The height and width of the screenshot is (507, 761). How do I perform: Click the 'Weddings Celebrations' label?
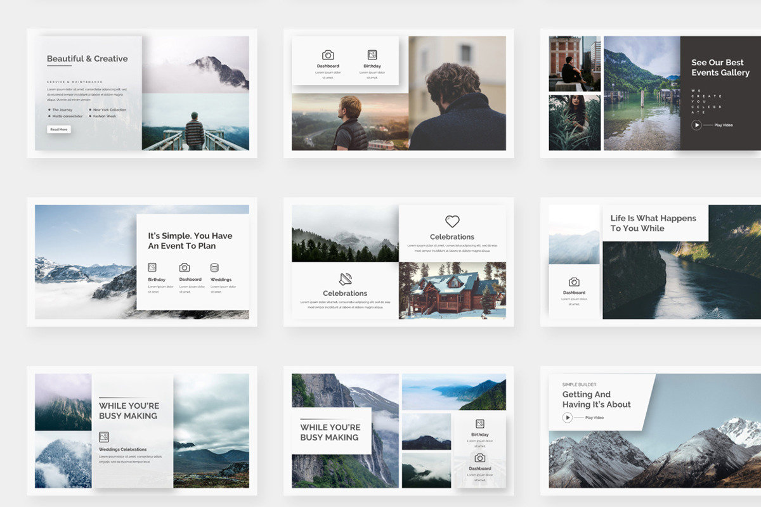(x=122, y=449)
